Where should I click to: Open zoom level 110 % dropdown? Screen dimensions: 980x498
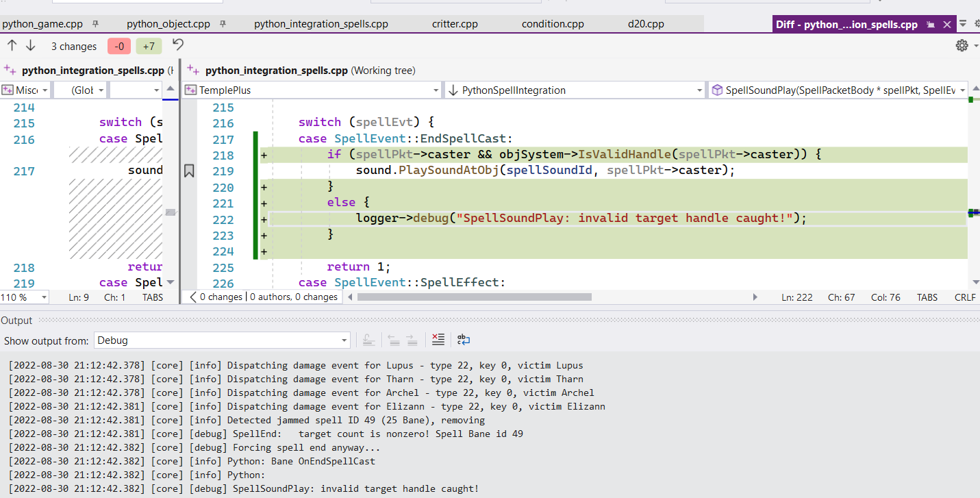coord(25,297)
